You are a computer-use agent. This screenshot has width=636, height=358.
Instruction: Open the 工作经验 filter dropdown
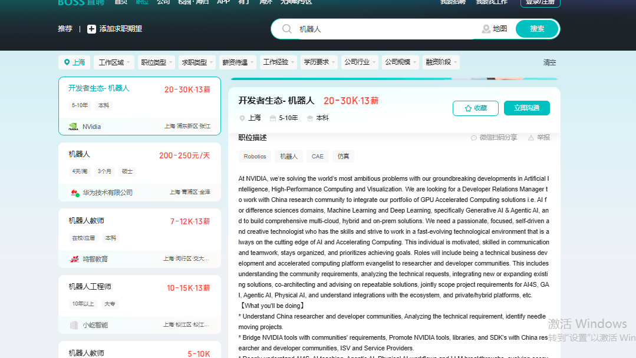tap(278, 62)
